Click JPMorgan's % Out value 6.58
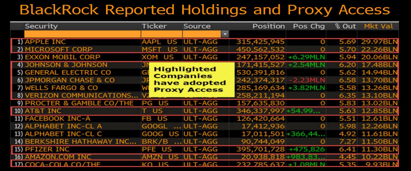Screen dimensions: 411x171 (347, 80)
